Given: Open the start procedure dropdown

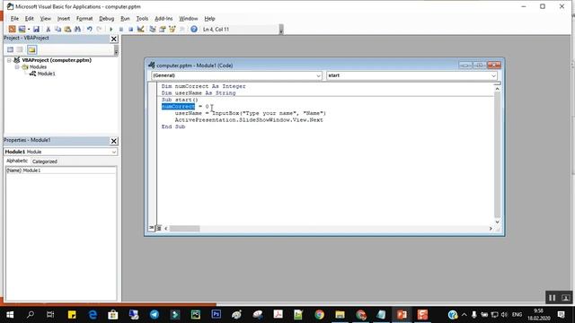Looking at the screenshot, I should tap(493, 75).
